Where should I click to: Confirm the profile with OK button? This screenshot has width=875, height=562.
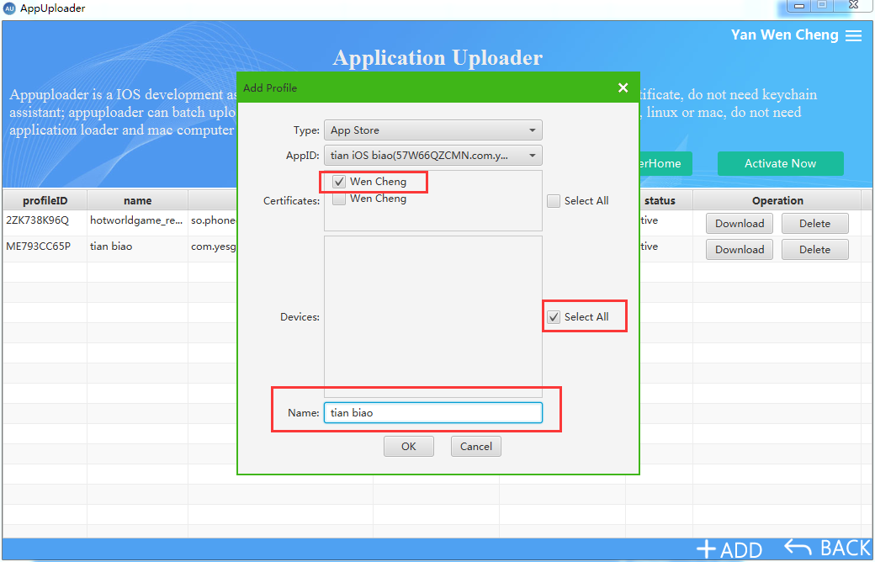pos(409,447)
